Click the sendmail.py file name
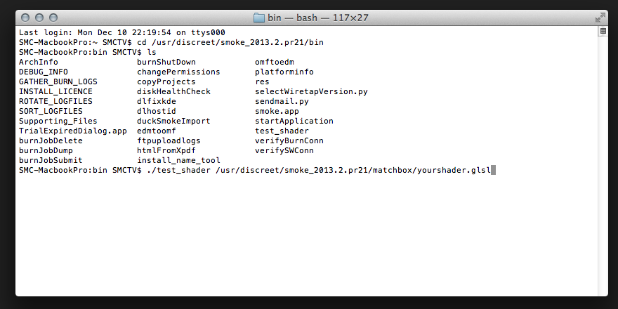Viewport: 618px width, 309px height. 282,101
